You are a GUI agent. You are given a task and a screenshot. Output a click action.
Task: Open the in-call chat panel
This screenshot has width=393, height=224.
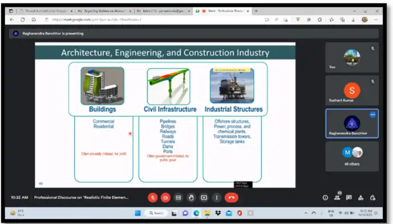pyautogui.click(x=349, y=197)
